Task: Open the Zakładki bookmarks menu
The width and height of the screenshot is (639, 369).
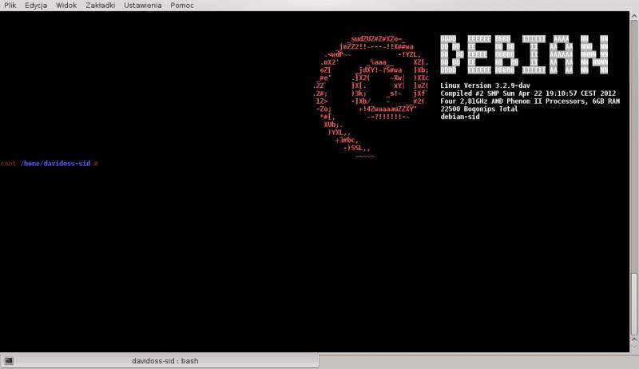Action: 99,5
